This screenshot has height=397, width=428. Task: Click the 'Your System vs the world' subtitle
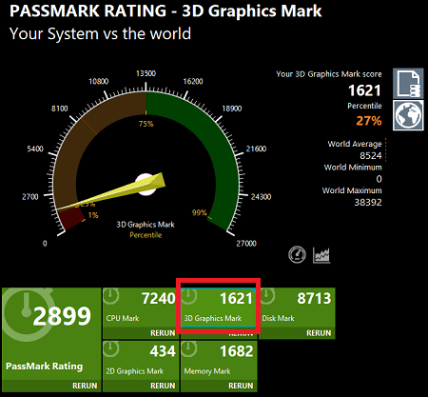pyautogui.click(x=100, y=33)
